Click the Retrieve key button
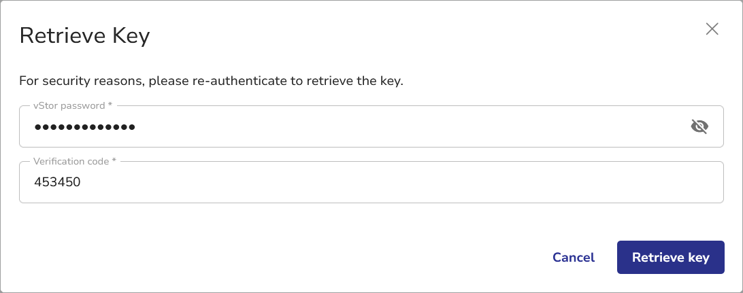Screen dimensions: 743x293 tap(670, 257)
